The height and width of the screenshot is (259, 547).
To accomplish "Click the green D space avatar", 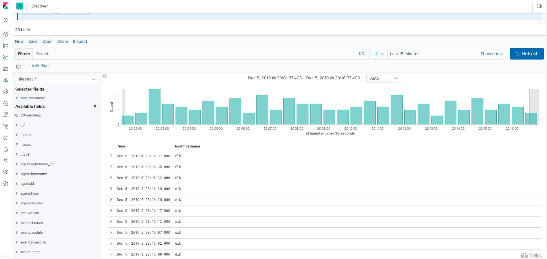I will tap(20, 6).
